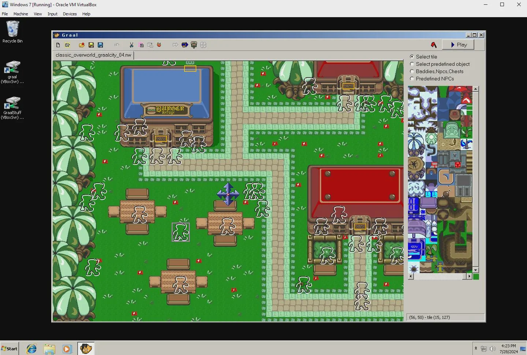
Task: Click tileset scrollbar up arrow
Action: click(x=475, y=89)
